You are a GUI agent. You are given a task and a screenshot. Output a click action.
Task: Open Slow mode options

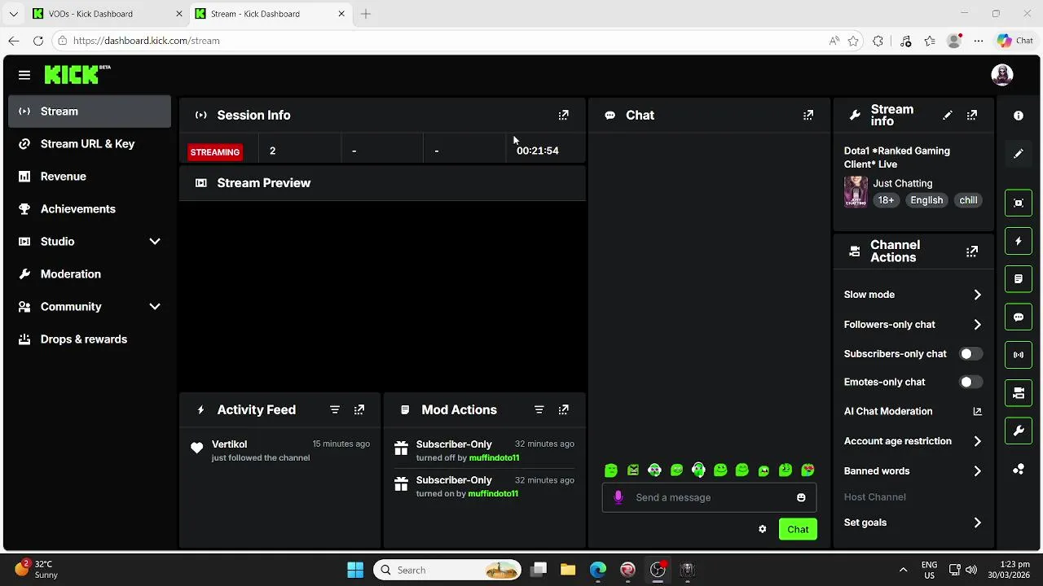913,295
